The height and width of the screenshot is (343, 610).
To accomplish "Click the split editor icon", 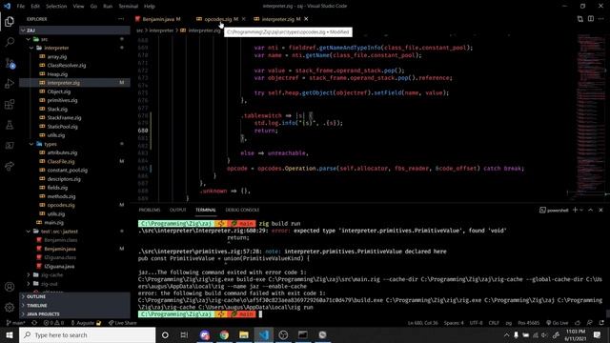I will pos(591,19).
